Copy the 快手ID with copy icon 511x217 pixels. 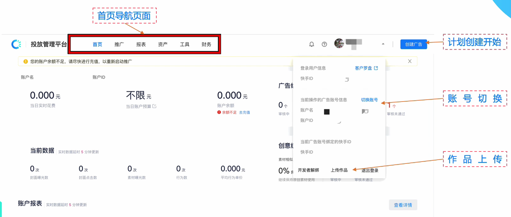click(x=347, y=79)
